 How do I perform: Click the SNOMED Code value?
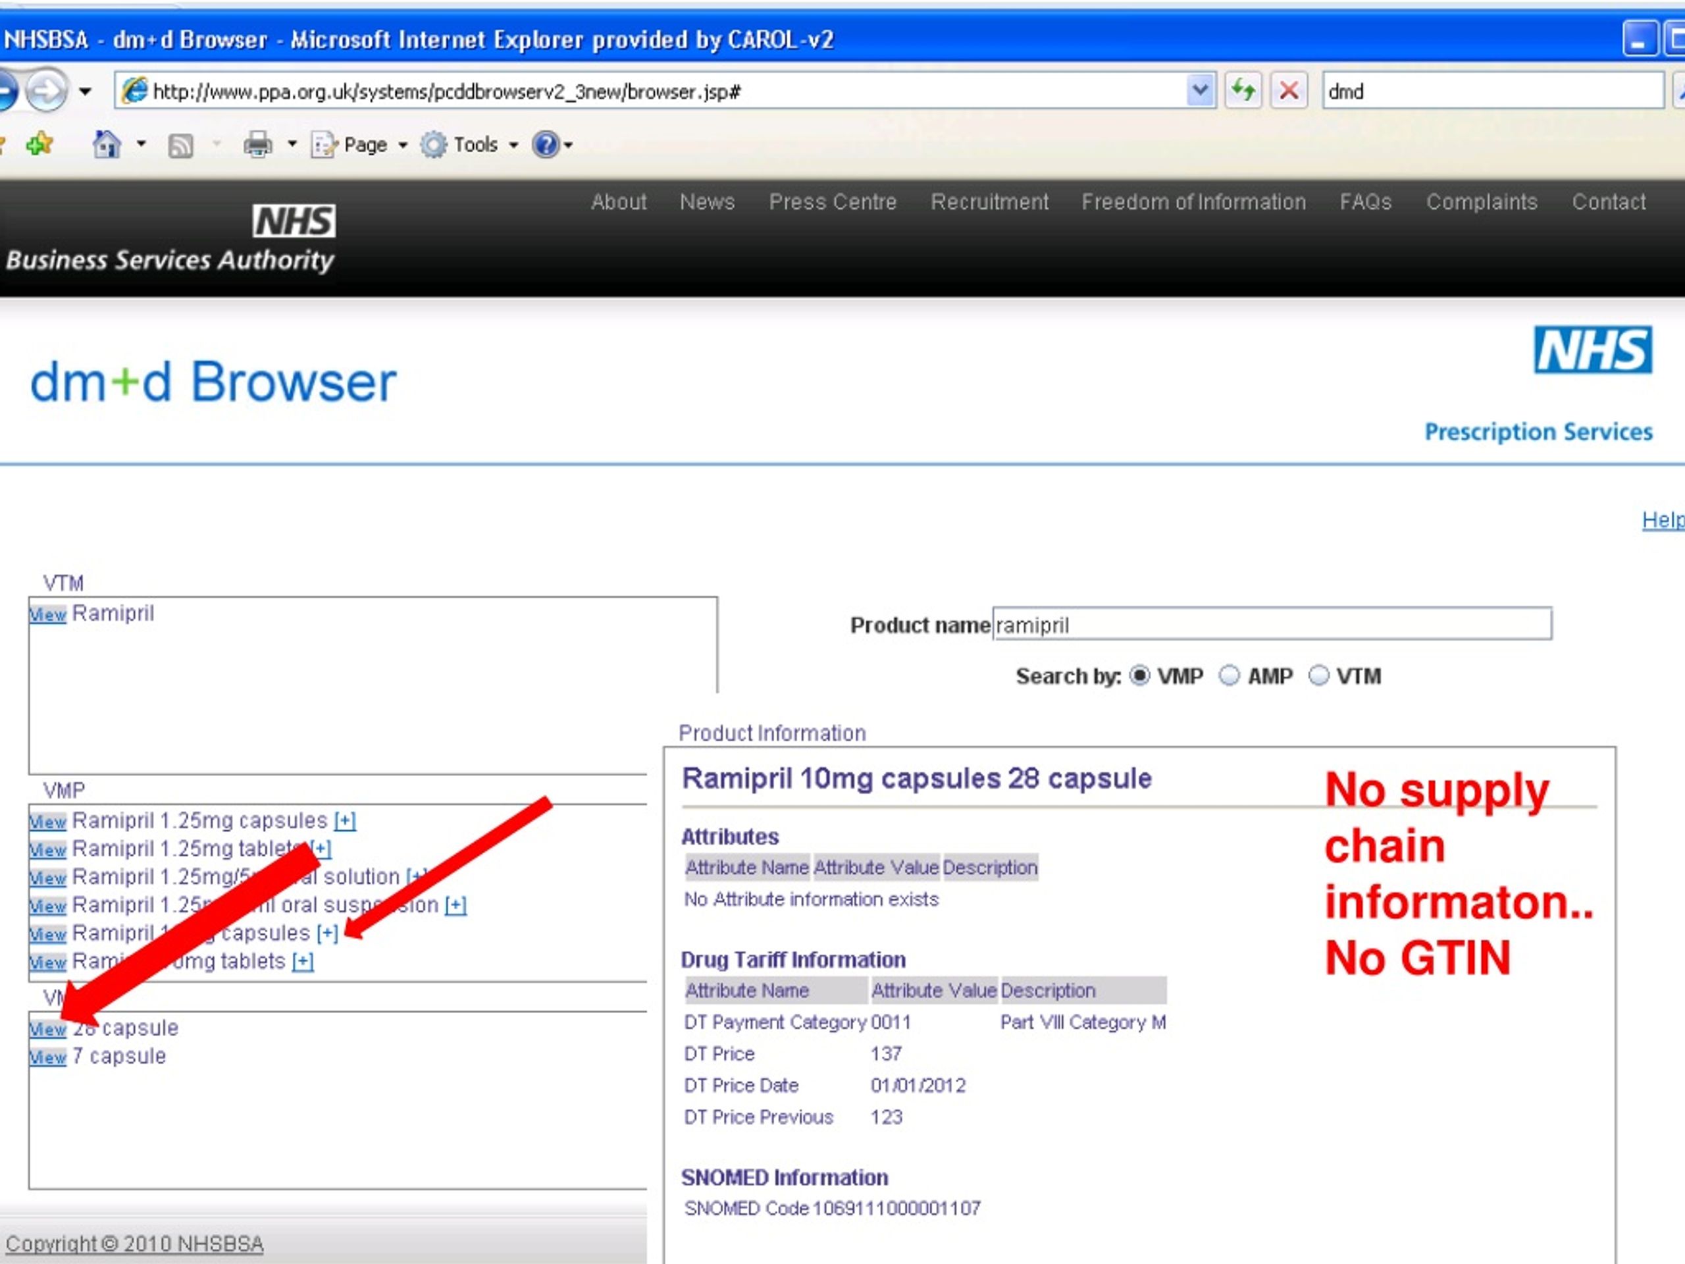[896, 1209]
